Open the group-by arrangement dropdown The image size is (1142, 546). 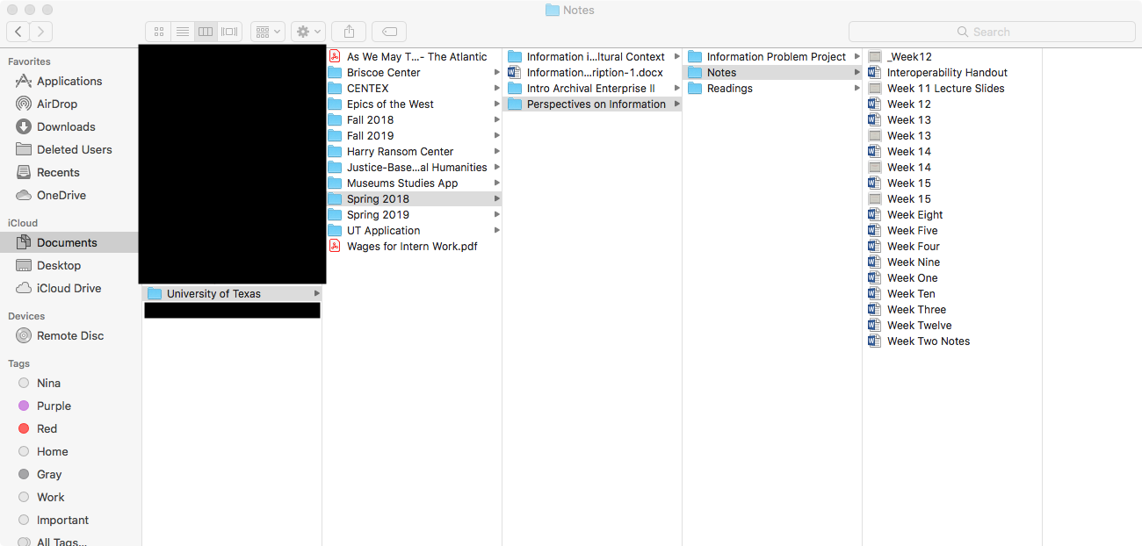(x=267, y=32)
